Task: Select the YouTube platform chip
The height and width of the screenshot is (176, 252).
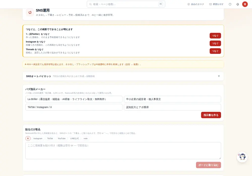Action: (x=61, y=138)
